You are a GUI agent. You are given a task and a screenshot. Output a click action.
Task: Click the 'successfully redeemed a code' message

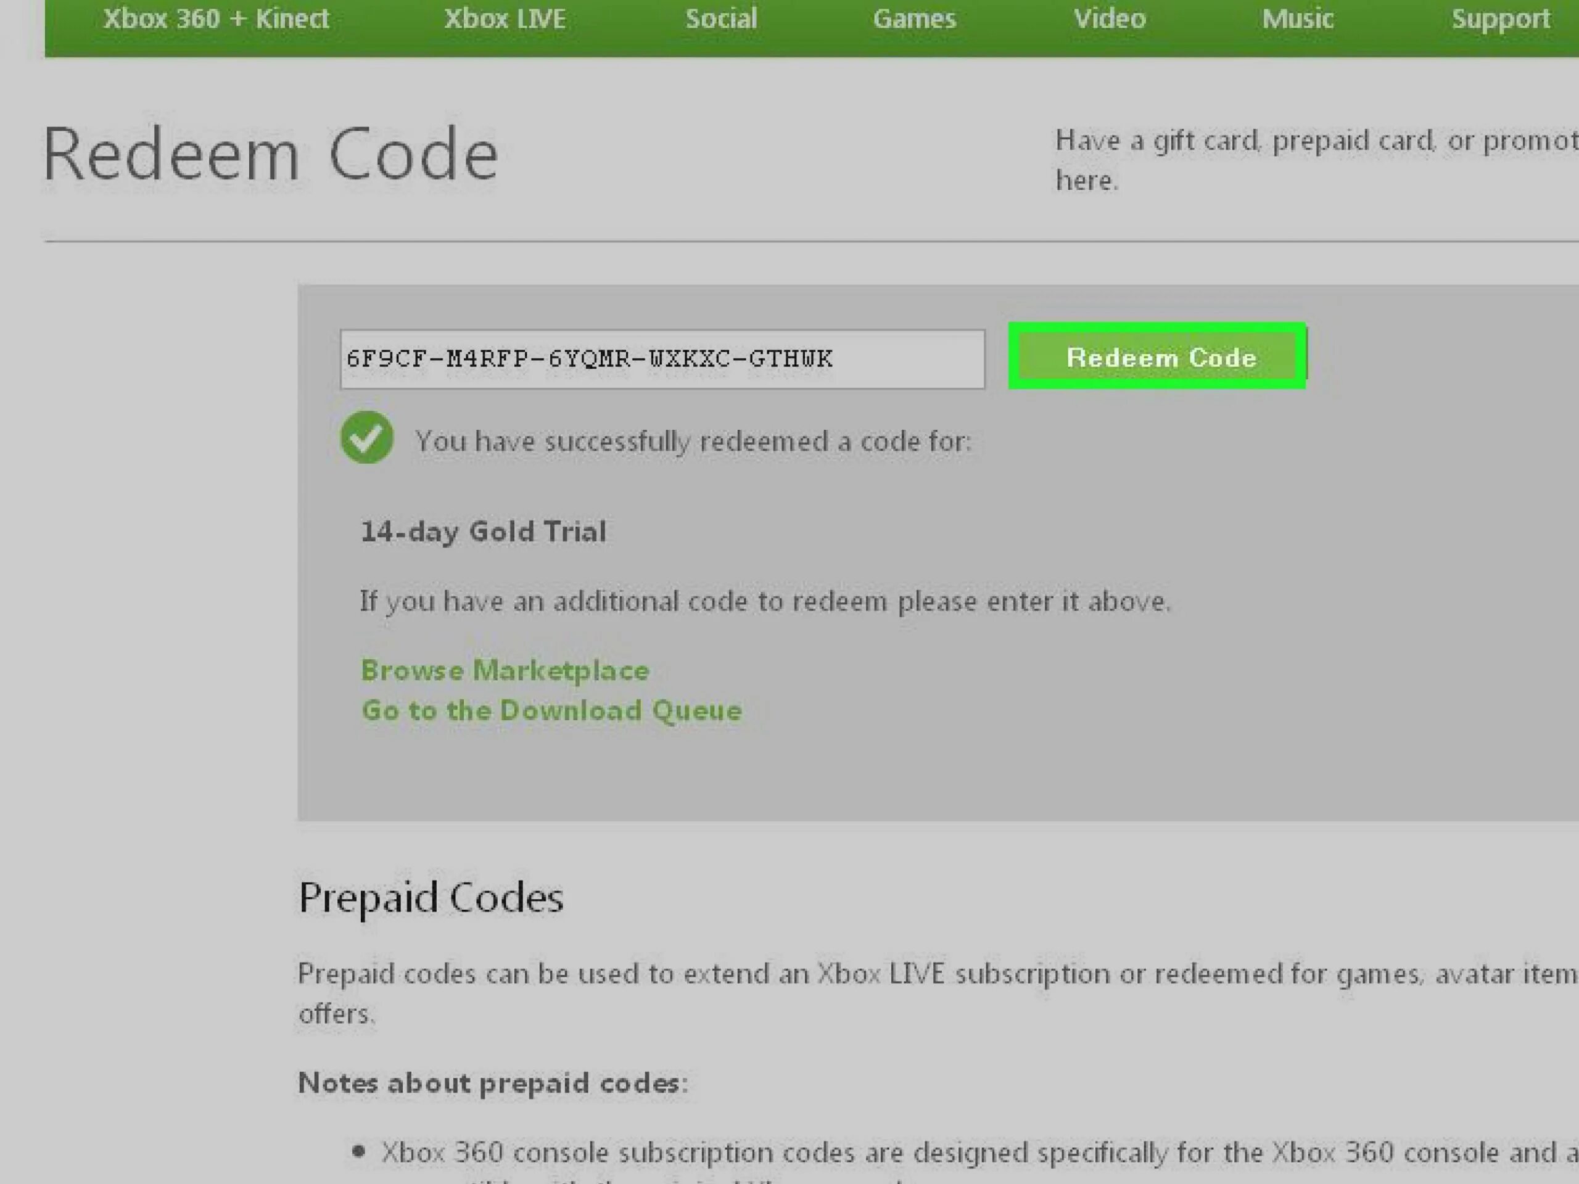click(693, 441)
